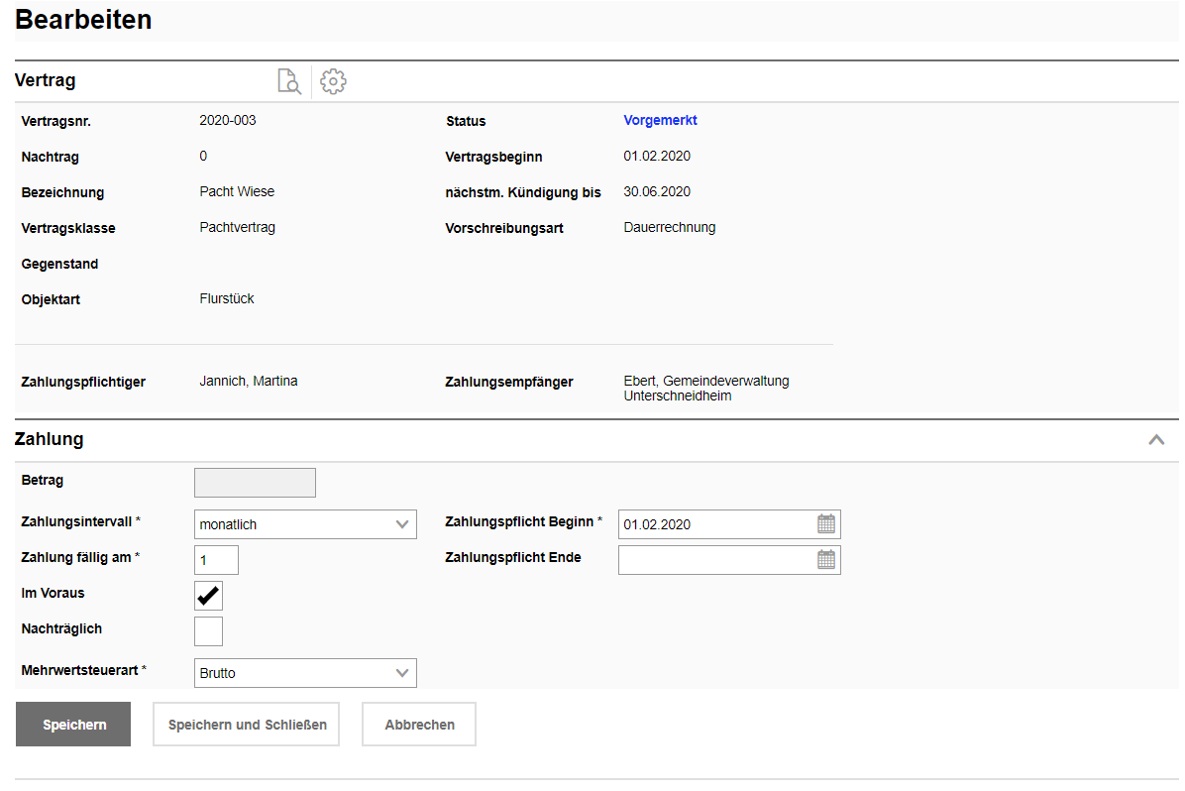Click the Zahlung section heading
This screenshot has width=1185, height=791.
coord(49,439)
